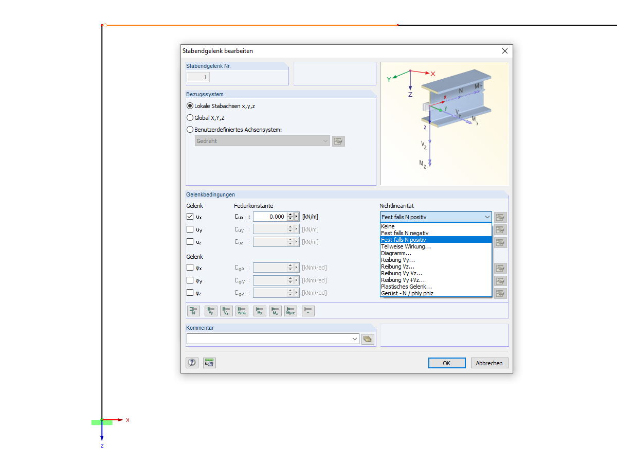Enable the φz rotational hinge checkbox
Image resolution: width=617 pixels, height=463 pixels.
(x=190, y=293)
